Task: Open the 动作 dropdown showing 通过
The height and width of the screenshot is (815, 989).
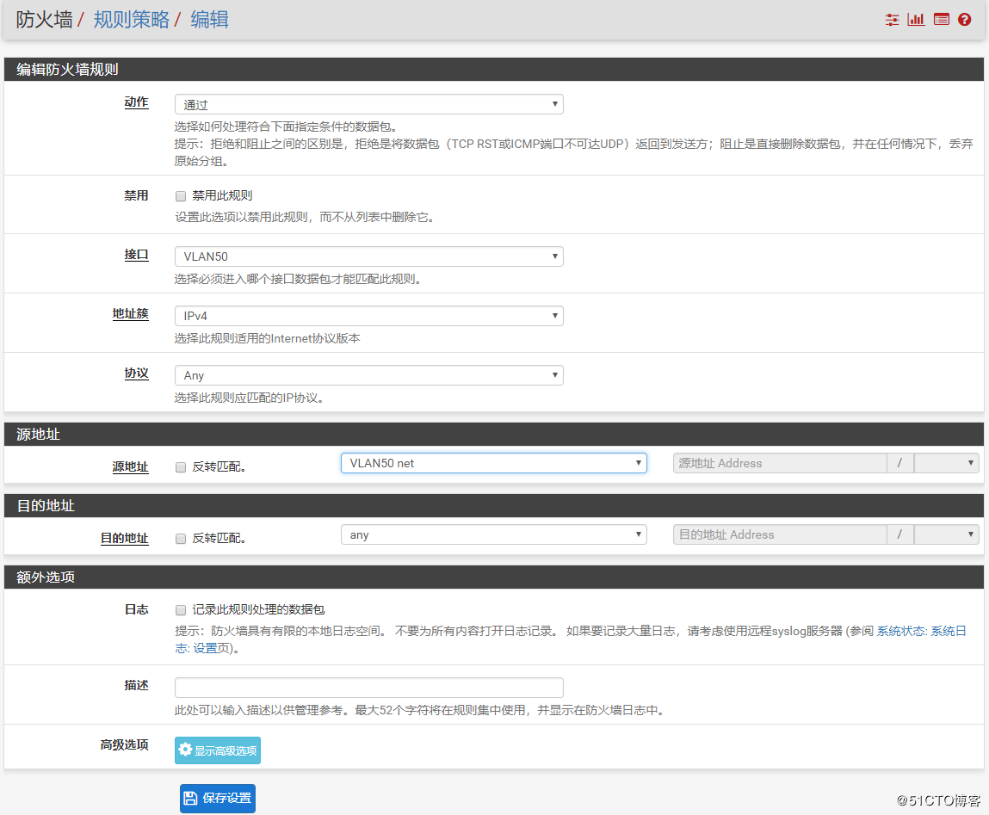Action: point(368,105)
